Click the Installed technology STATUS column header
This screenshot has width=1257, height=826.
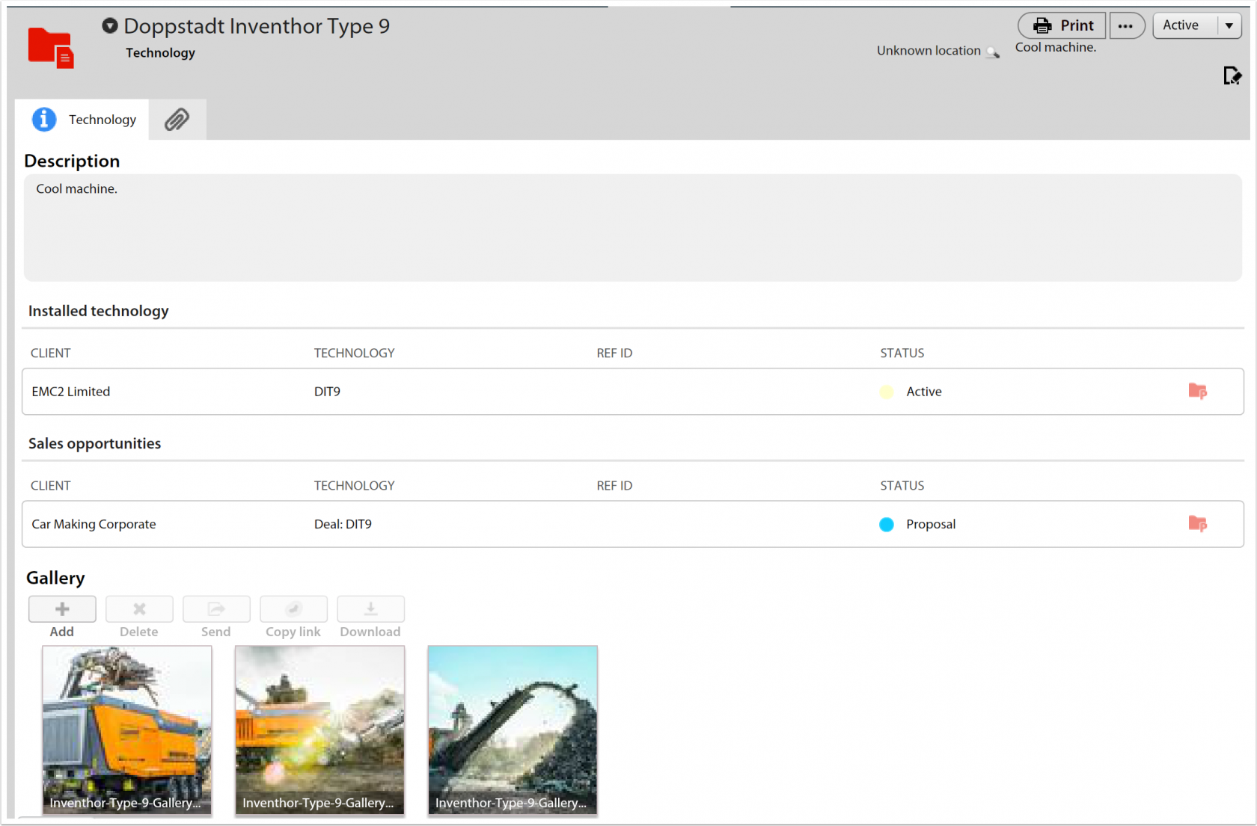[x=902, y=353]
